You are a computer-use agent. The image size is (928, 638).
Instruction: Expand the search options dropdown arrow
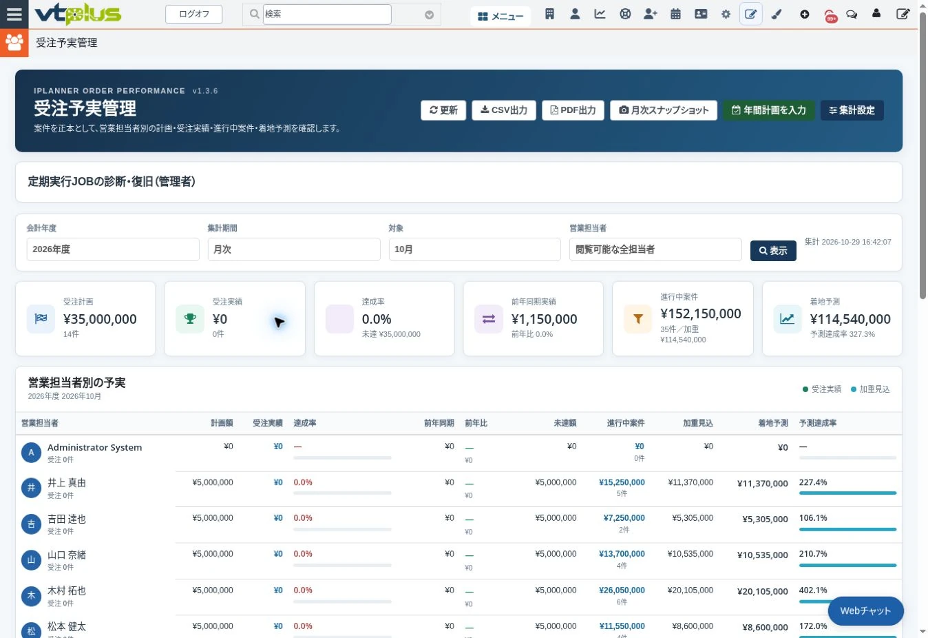click(x=429, y=14)
